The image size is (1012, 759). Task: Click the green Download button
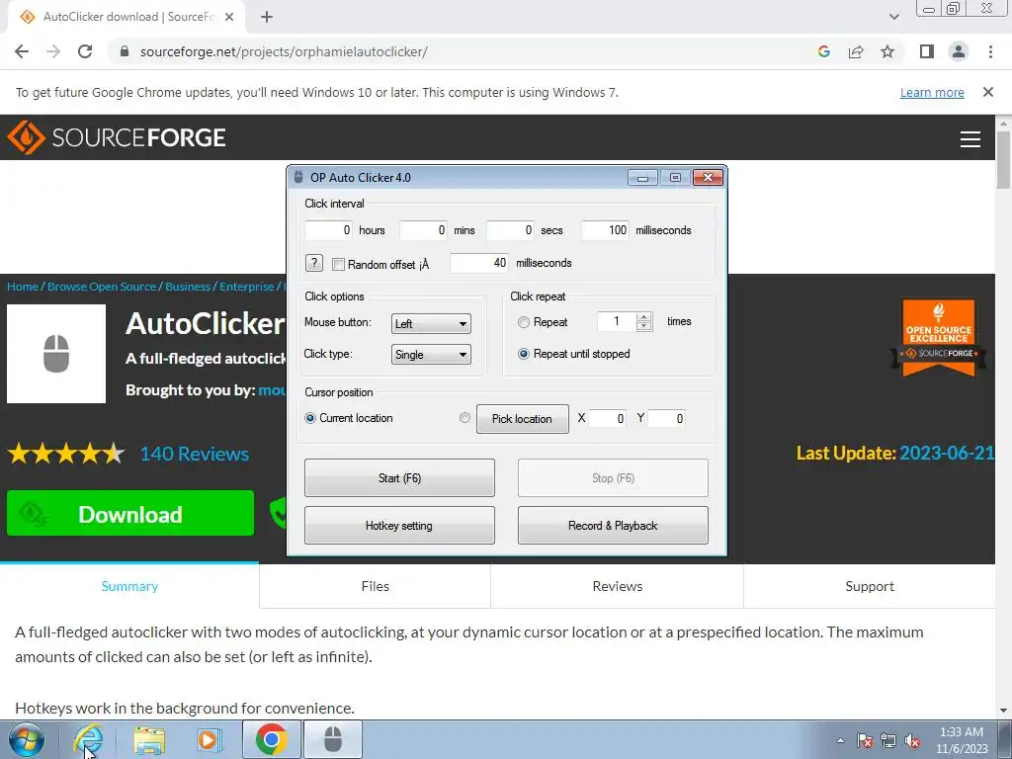(130, 513)
